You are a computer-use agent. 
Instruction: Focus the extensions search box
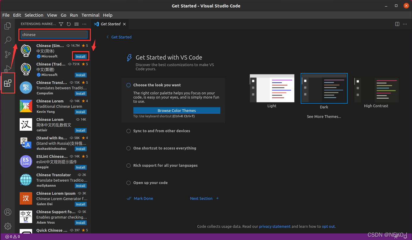(x=54, y=35)
